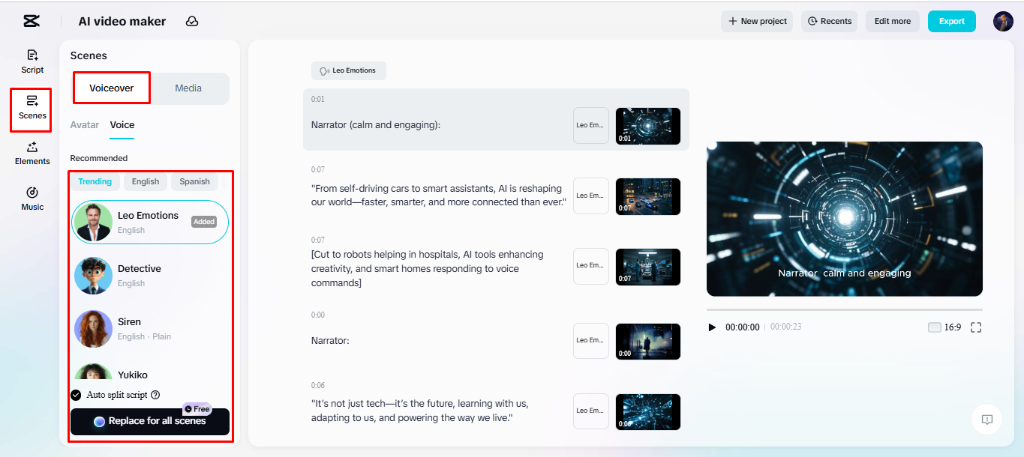The width and height of the screenshot is (1024, 457).
Task: Export the project
Action: click(x=951, y=21)
